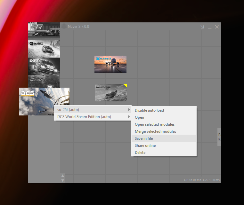Click Share online in context menu
The height and width of the screenshot is (205, 244).
click(x=145, y=146)
